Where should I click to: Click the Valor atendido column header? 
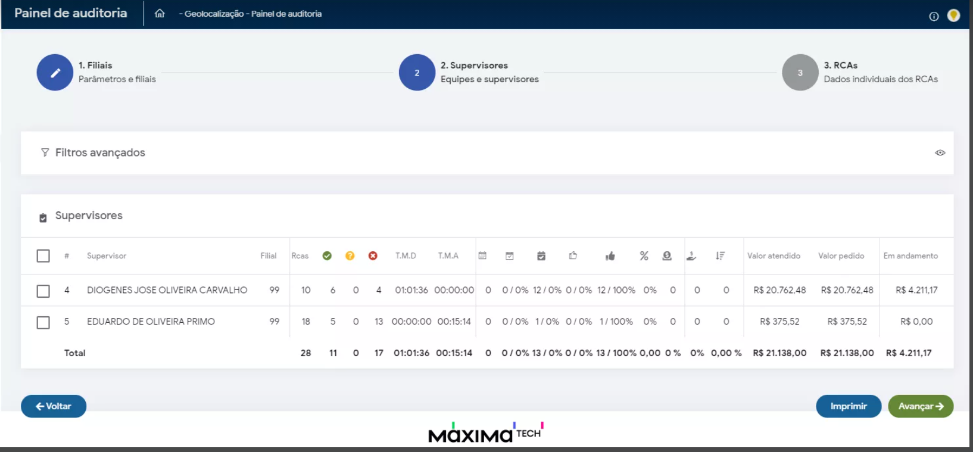774,255
